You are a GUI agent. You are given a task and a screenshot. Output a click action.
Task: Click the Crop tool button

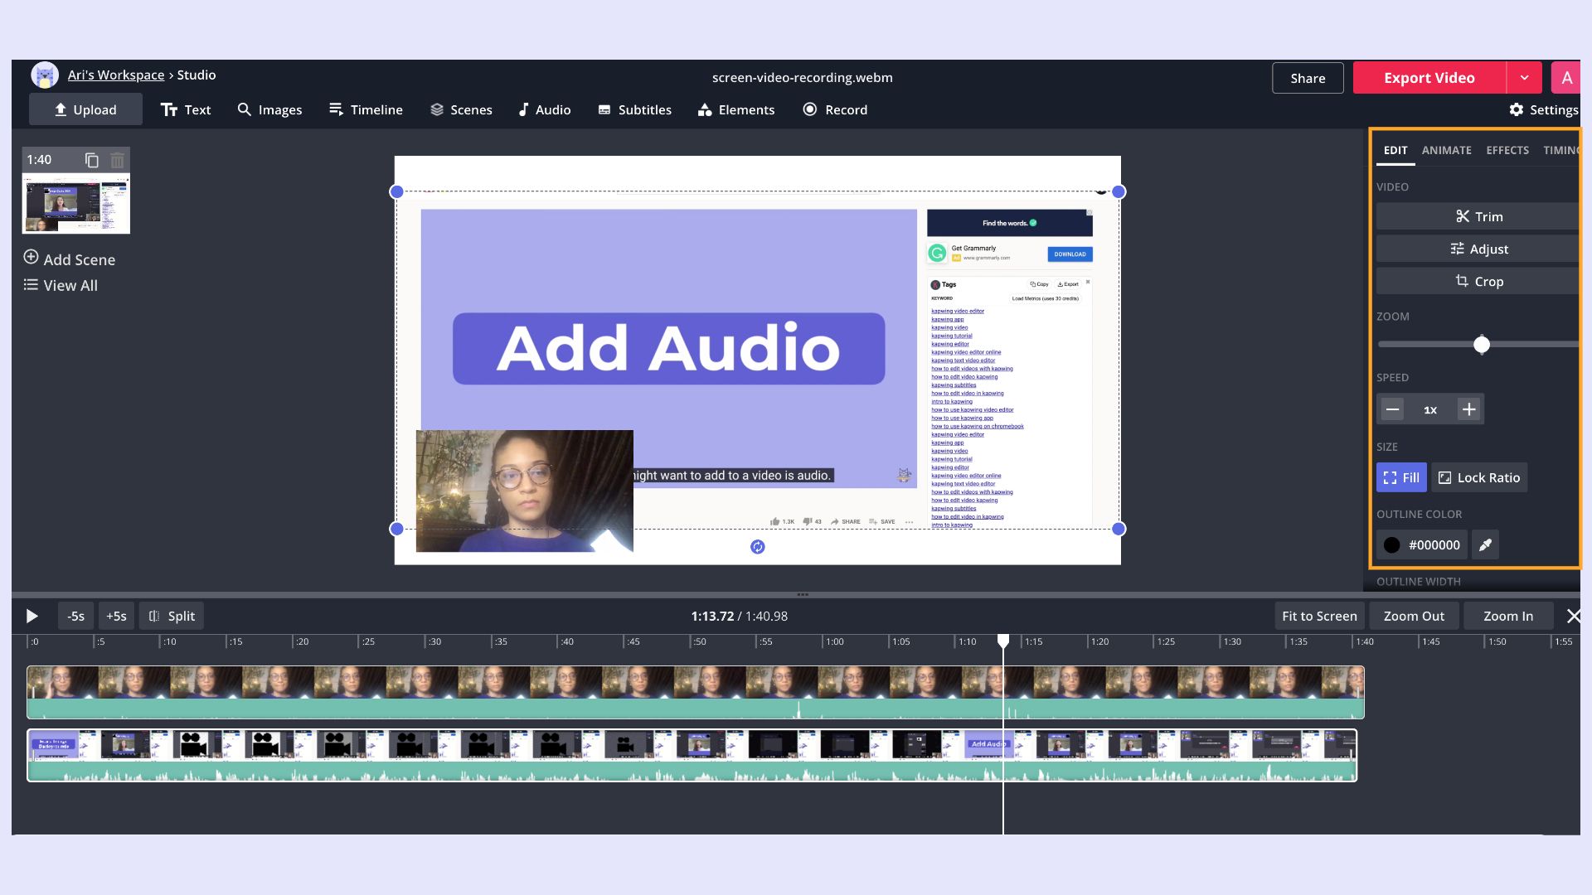tap(1478, 282)
